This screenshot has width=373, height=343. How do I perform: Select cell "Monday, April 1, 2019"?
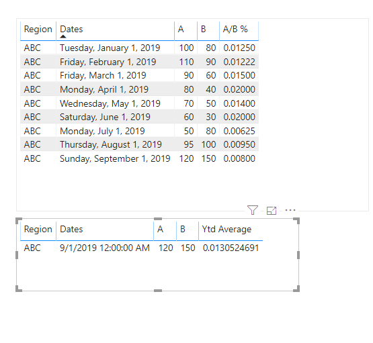(104, 89)
